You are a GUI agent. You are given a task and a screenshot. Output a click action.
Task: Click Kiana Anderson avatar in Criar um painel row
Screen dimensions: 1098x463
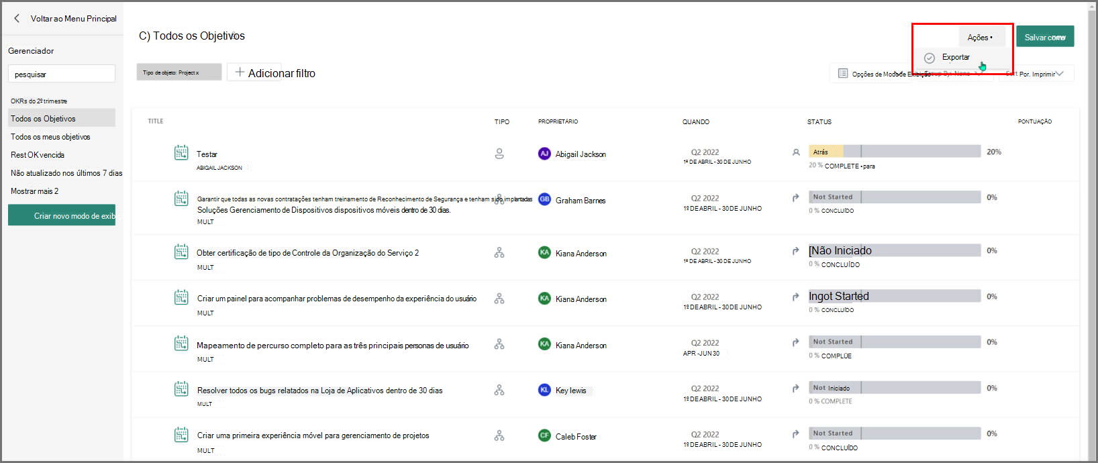pyautogui.click(x=544, y=298)
